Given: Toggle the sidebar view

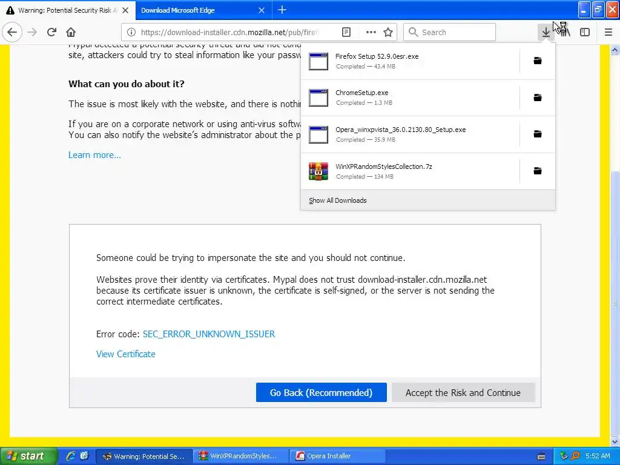Looking at the screenshot, I should point(585,32).
